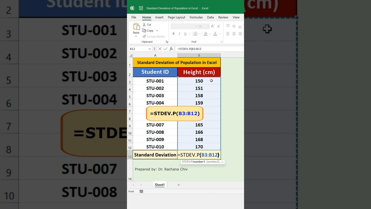Decrease font size with the small A icon
Screen dimensions: 371x209
[x=218, y=26]
